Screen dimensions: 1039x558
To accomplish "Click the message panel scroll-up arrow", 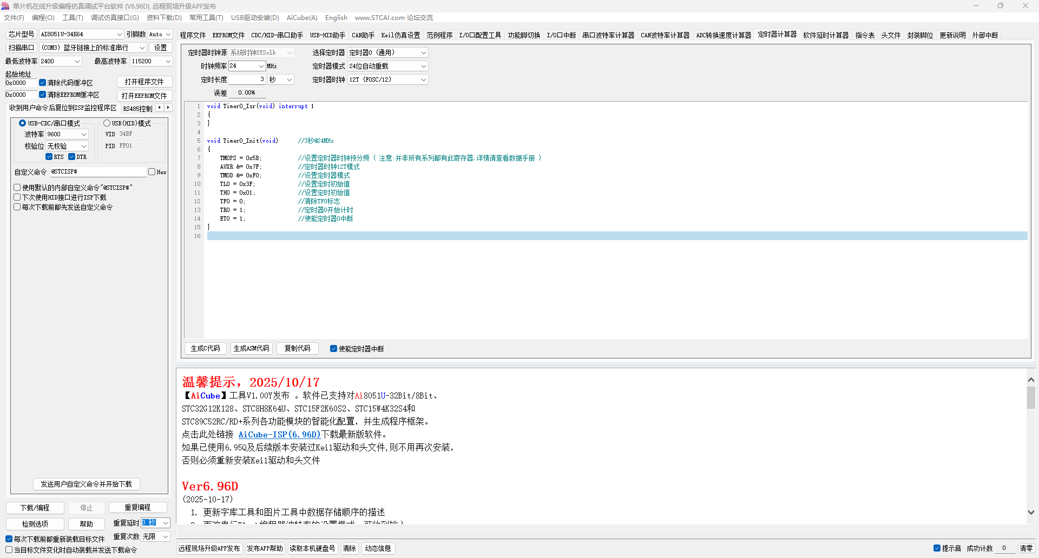I will (1031, 380).
